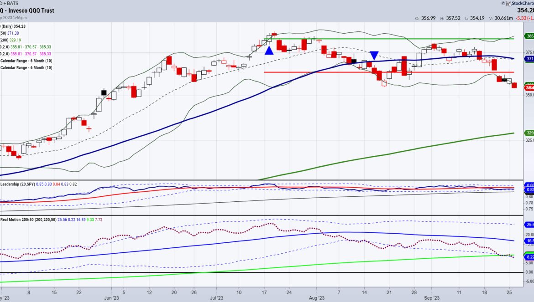Click the '22' date label in May
Viewport: 534px width, 302px height.
pyautogui.click(x=79, y=292)
